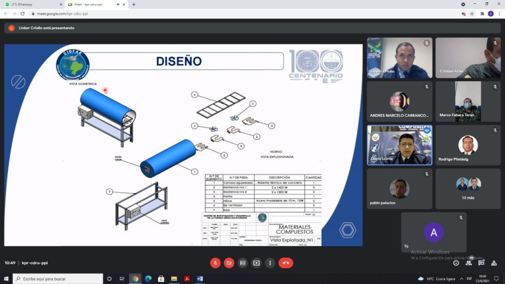Open Chrome three-dot menu

tap(499, 14)
